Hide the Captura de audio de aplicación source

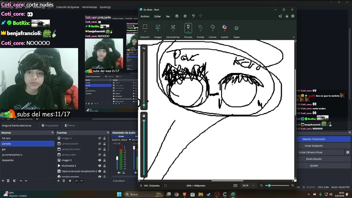coord(100,171)
